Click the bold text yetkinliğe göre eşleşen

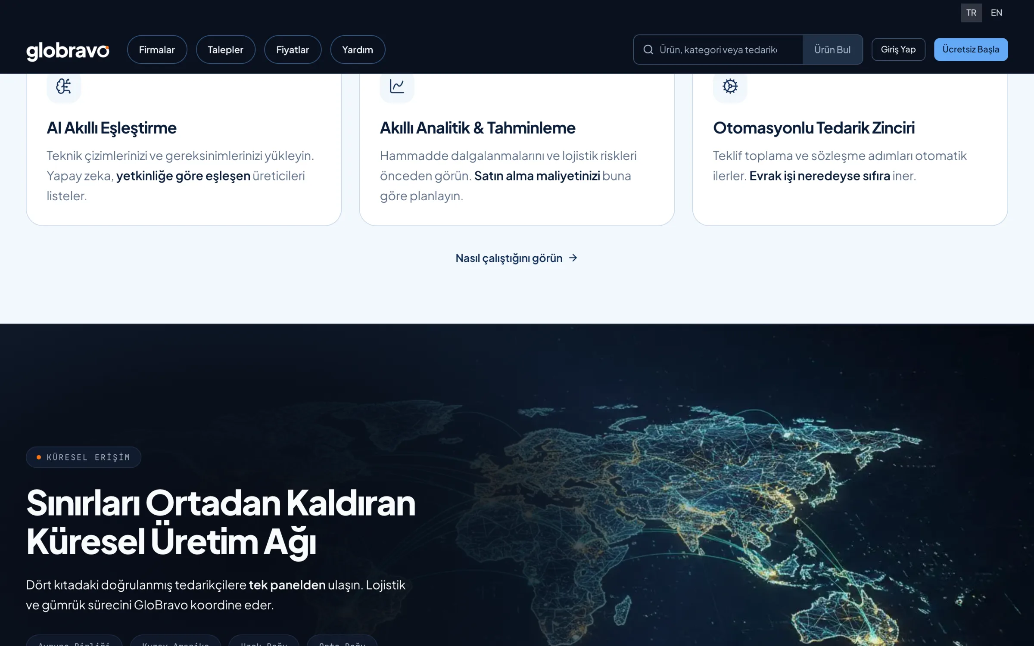[x=183, y=176]
